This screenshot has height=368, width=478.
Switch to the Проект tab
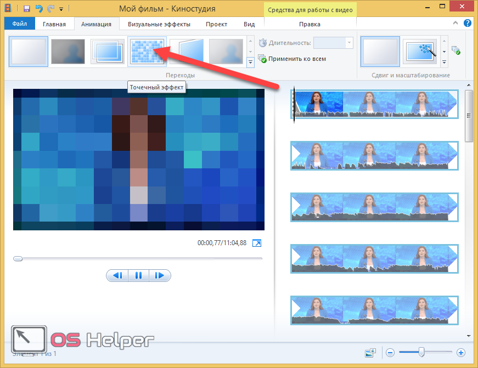pyautogui.click(x=216, y=24)
